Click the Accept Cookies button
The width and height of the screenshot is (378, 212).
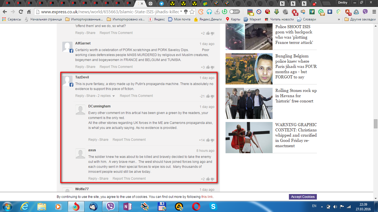[303, 197]
